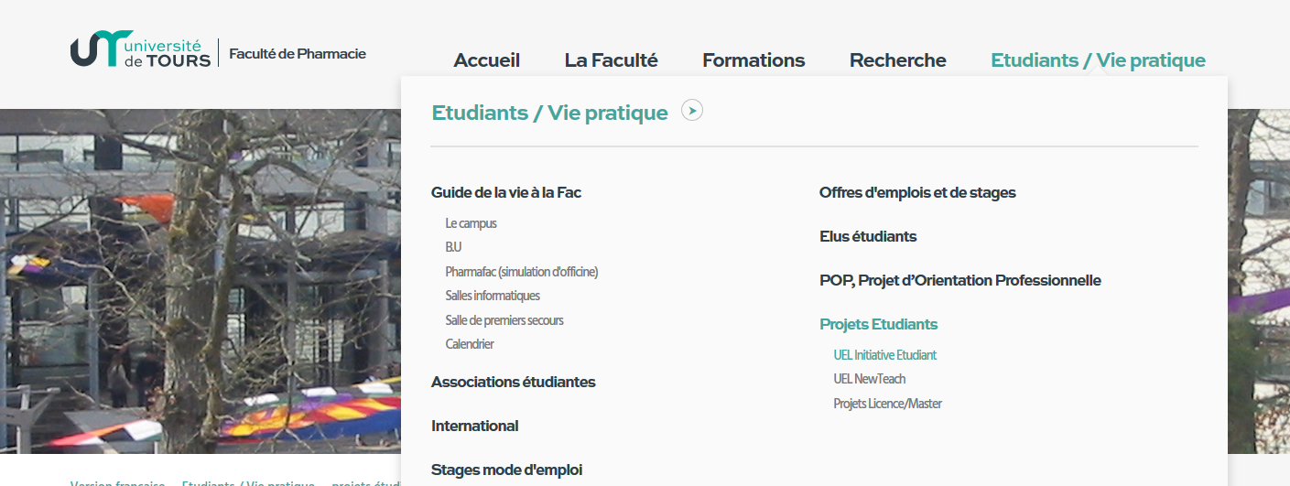Open the B.U link
1290x486 pixels.
click(453, 247)
